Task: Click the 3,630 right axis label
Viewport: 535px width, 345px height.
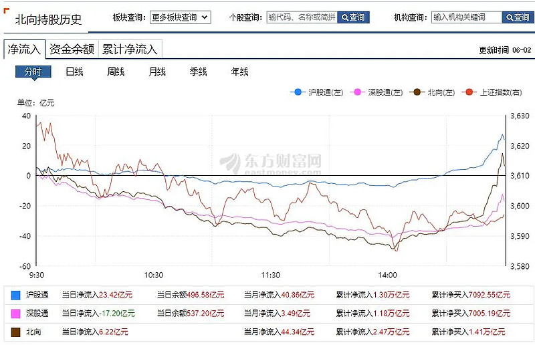Action: 520,116
